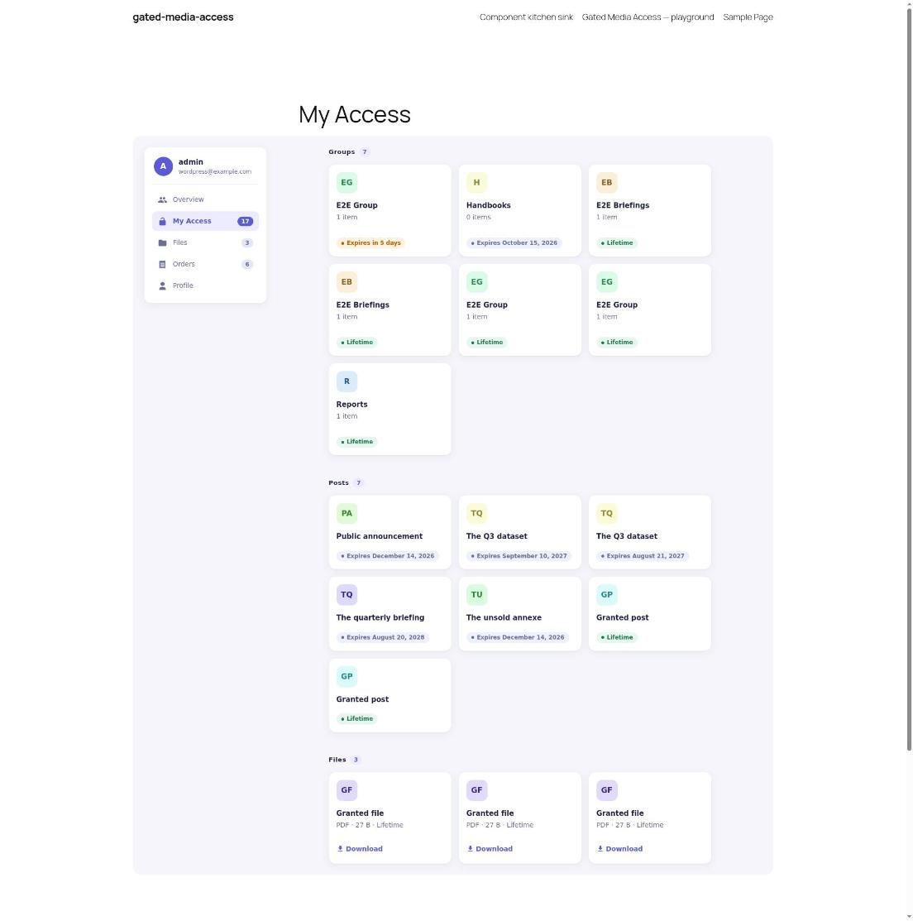
Task: Click the '0 items' text on Handbooks
Action: (x=479, y=218)
